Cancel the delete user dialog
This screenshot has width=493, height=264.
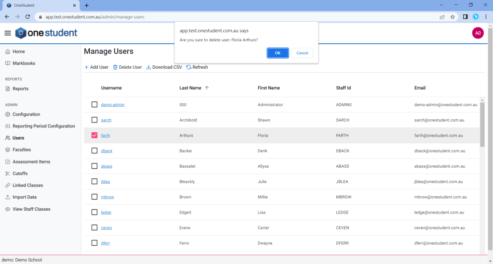click(x=302, y=53)
